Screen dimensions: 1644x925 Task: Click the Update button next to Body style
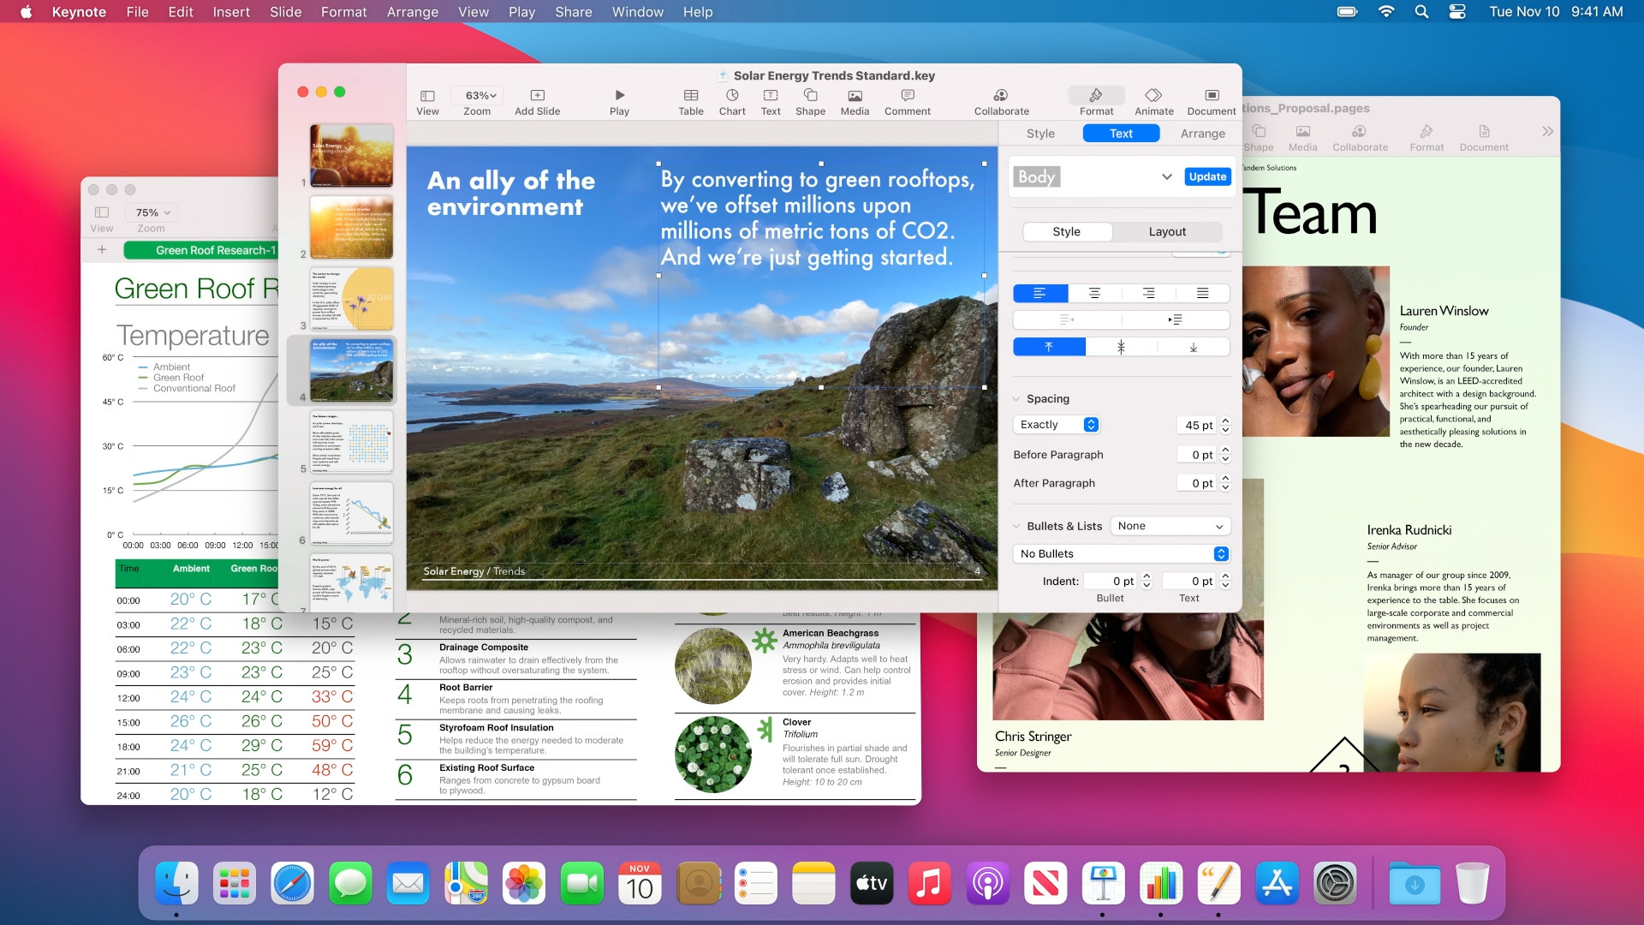click(1207, 176)
